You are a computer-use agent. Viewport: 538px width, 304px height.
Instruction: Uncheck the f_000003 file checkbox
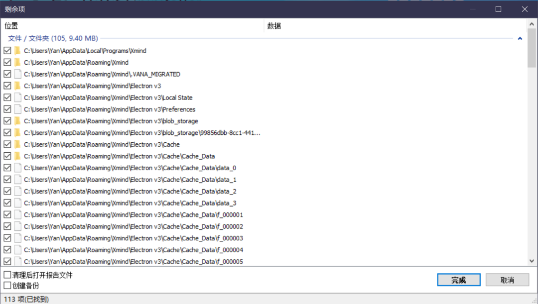[7, 238]
